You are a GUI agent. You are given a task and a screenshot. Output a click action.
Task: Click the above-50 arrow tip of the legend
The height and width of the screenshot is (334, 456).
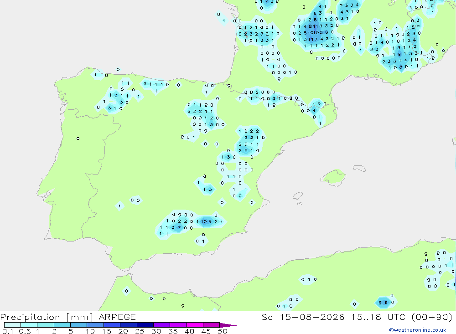click(x=228, y=325)
